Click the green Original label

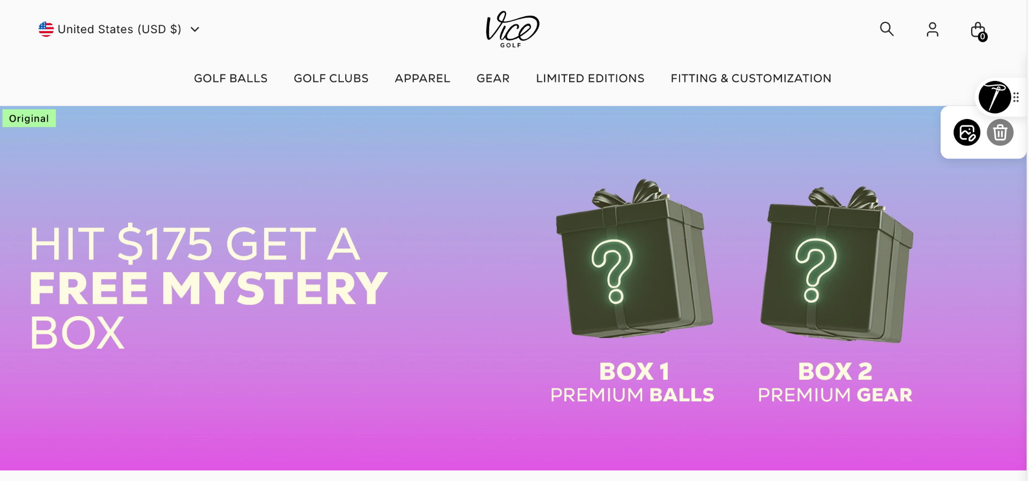[x=29, y=118]
